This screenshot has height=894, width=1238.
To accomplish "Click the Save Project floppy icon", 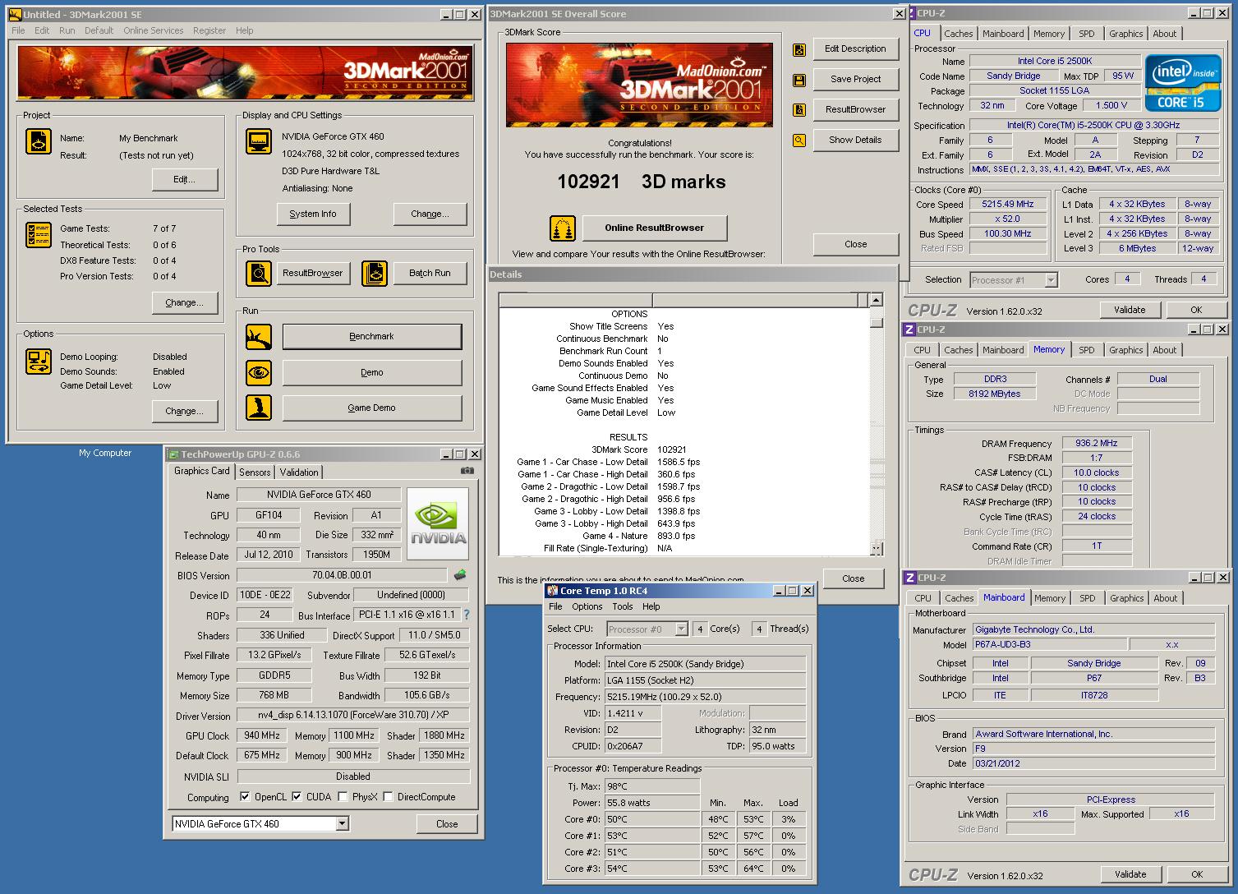I will 799,80.
